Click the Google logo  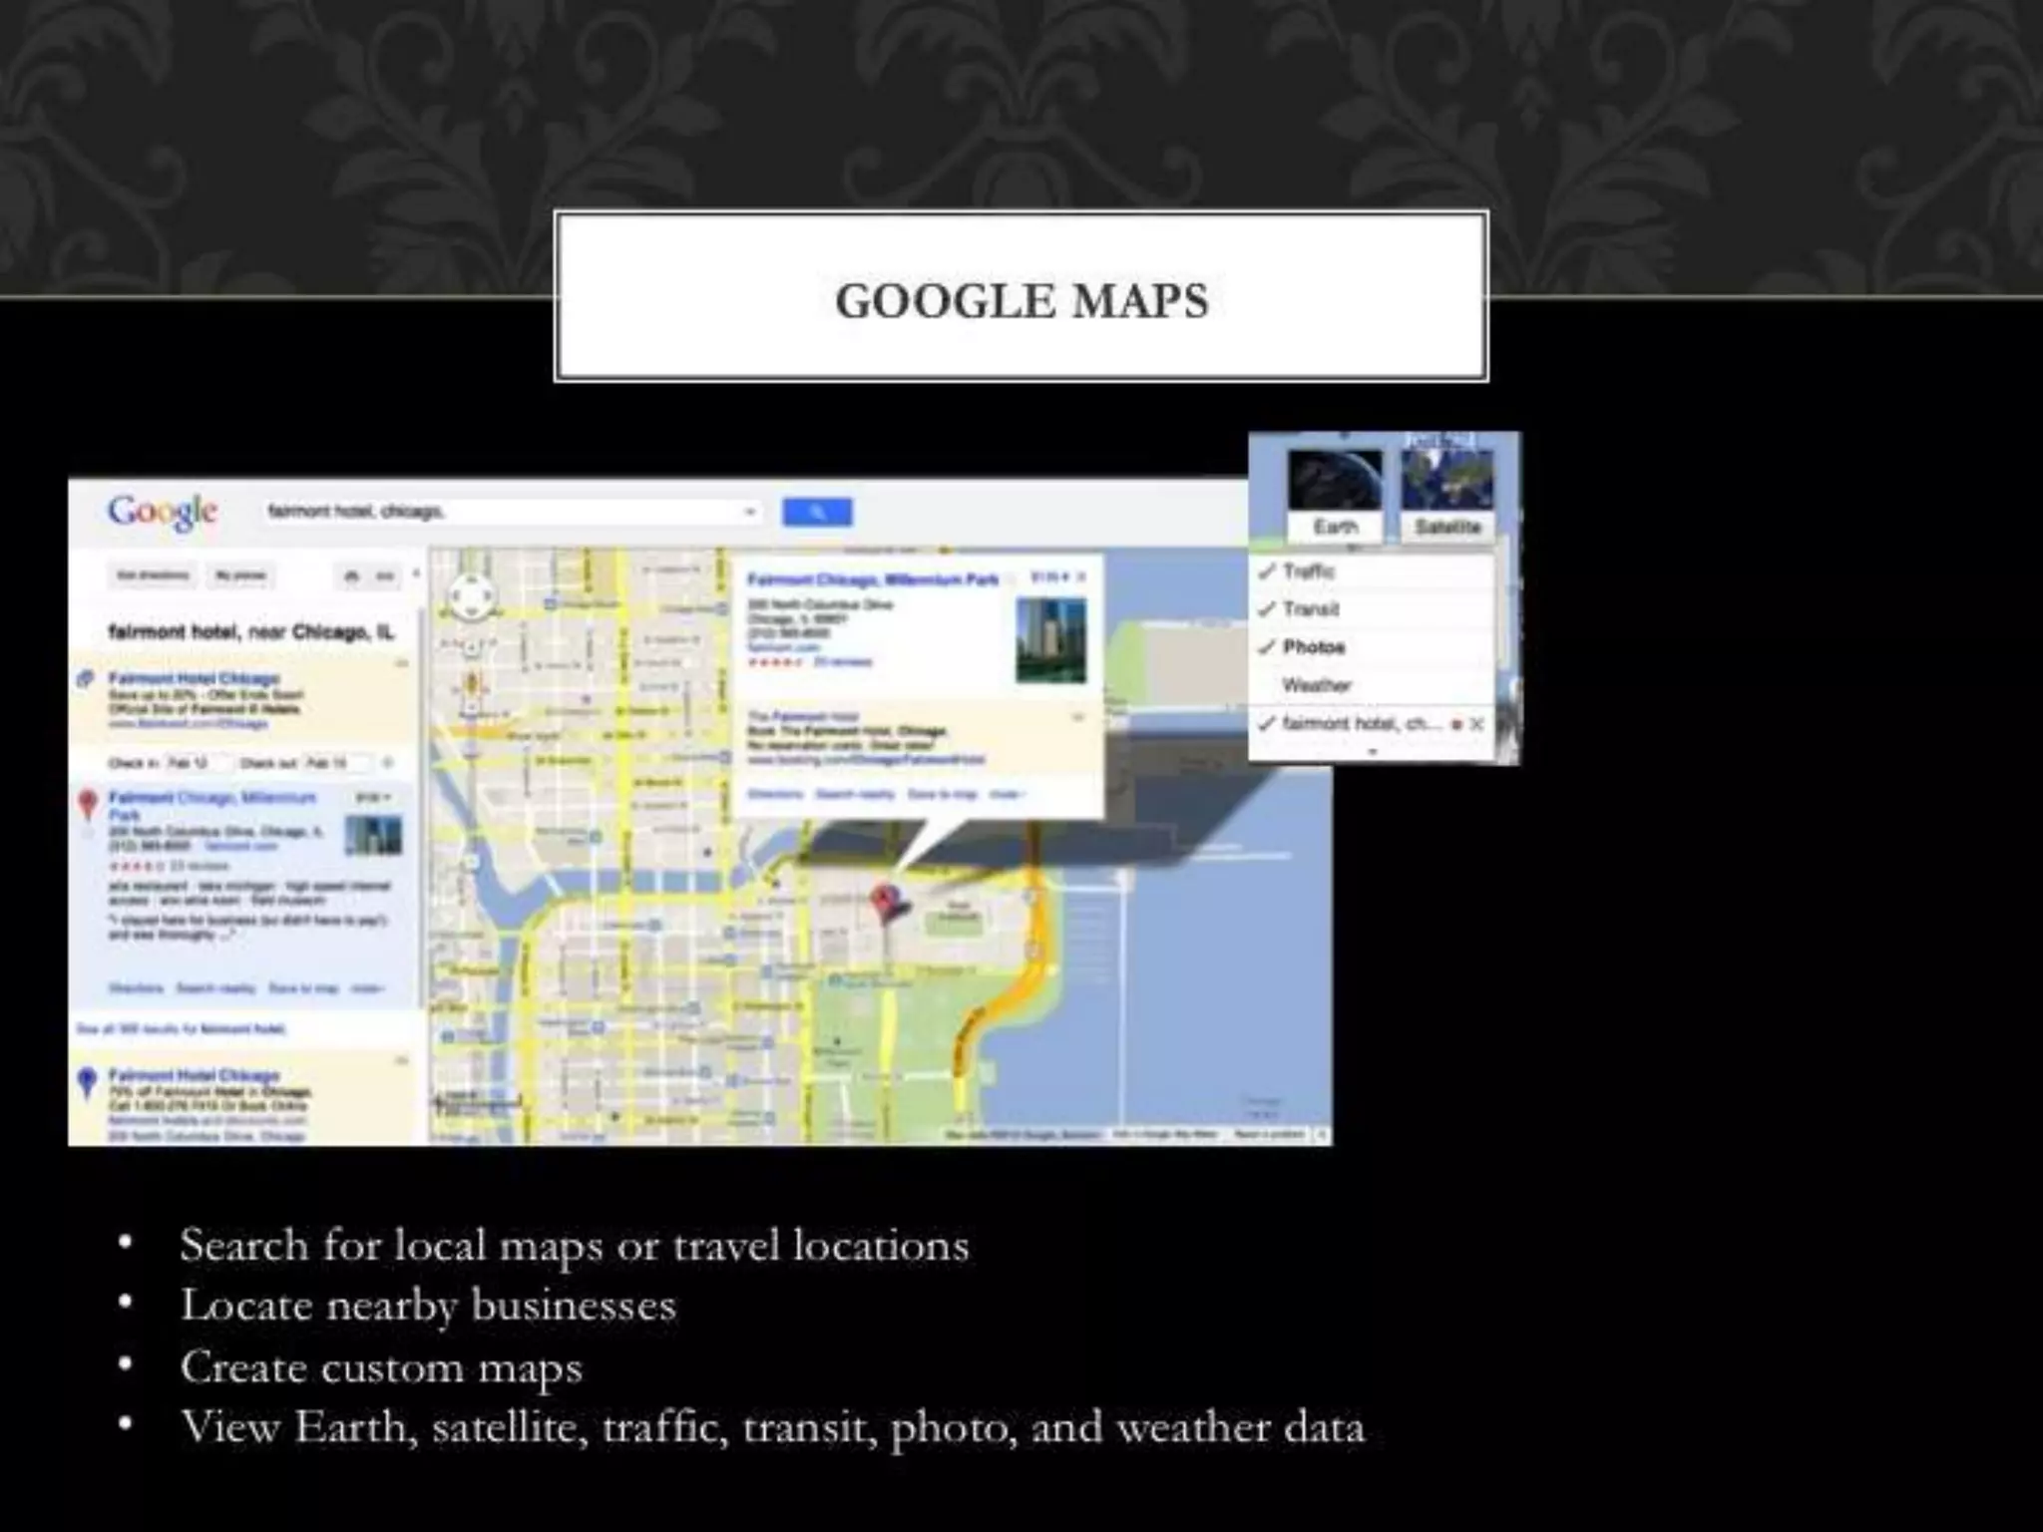[162, 513]
